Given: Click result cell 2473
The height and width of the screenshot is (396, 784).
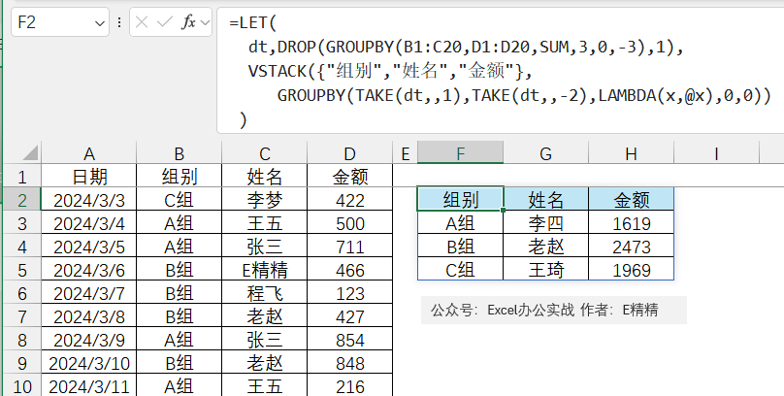Looking at the screenshot, I should [632, 246].
